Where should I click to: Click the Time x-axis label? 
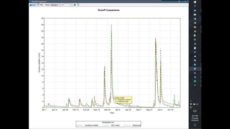click(x=112, y=113)
